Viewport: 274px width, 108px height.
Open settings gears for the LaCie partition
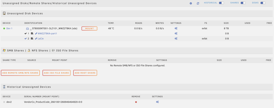click(176, 39)
